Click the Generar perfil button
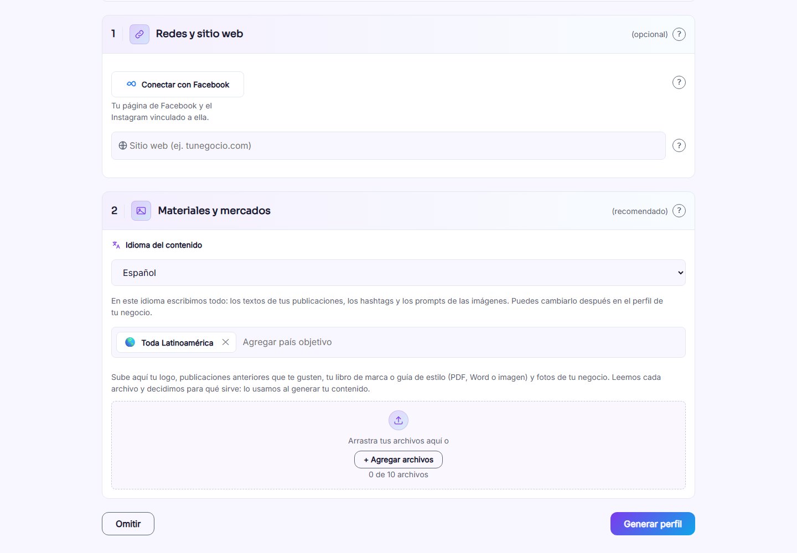 [653, 524]
